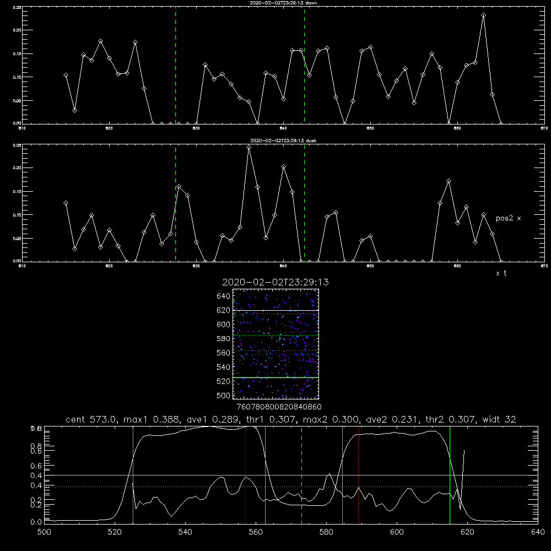Click the red dotted line near 557 in the bottom plot
Viewport: 551px width, 551px height.
tap(245, 475)
